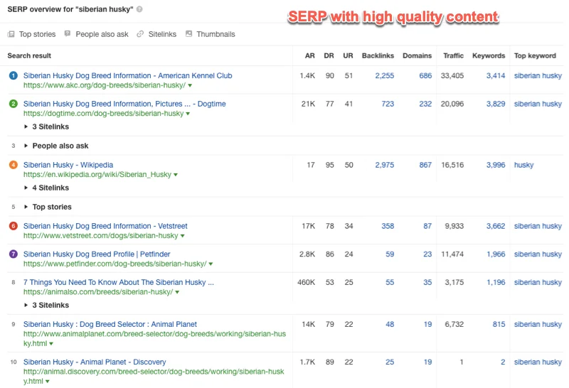This screenshot has width=569, height=388.
Task: Click the orange position 4 badge
Action: pyautogui.click(x=13, y=165)
